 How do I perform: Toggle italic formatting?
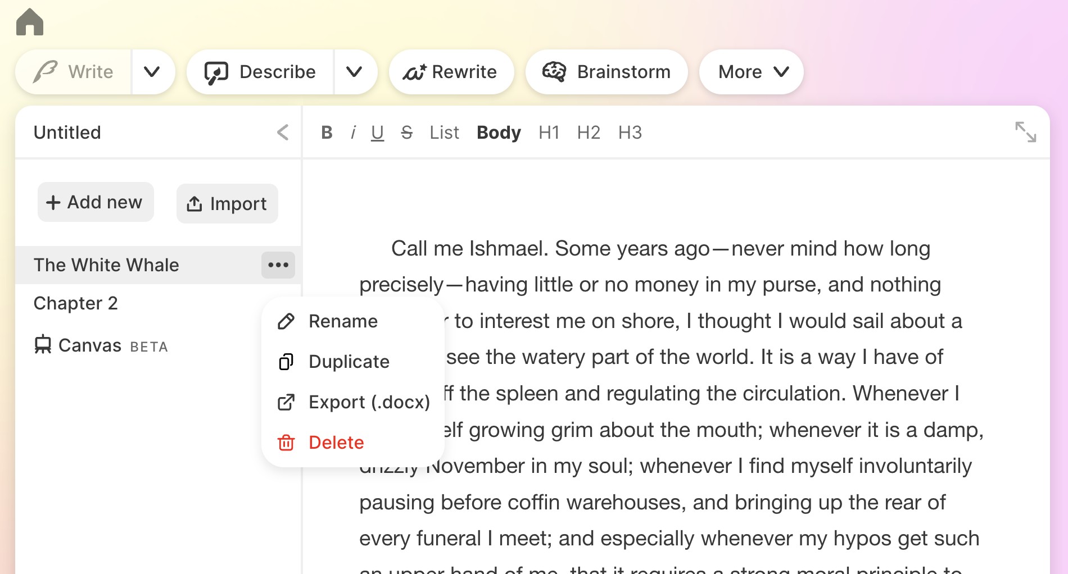pyautogui.click(x=353, y=133)
